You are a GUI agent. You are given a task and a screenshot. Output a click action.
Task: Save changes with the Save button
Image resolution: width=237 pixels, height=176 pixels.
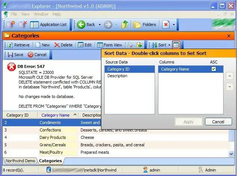(16, 55)
